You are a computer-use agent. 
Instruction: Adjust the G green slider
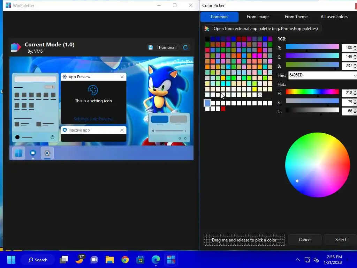pyautogui.click(x=312, y=56)
